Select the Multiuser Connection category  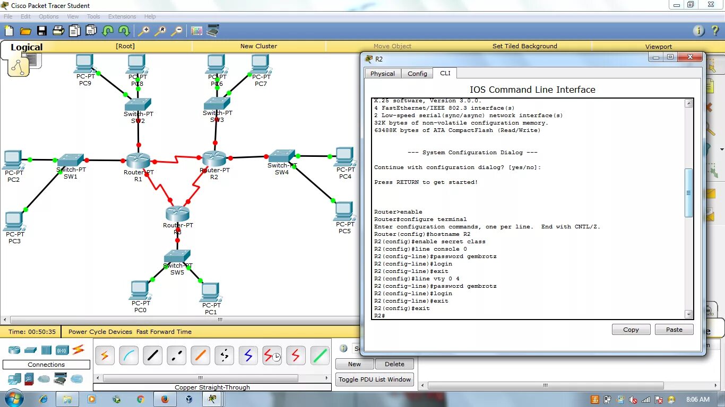[x=77, y=379]
